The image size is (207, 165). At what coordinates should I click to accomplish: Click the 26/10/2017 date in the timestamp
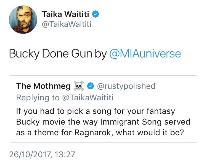[30, 154]
